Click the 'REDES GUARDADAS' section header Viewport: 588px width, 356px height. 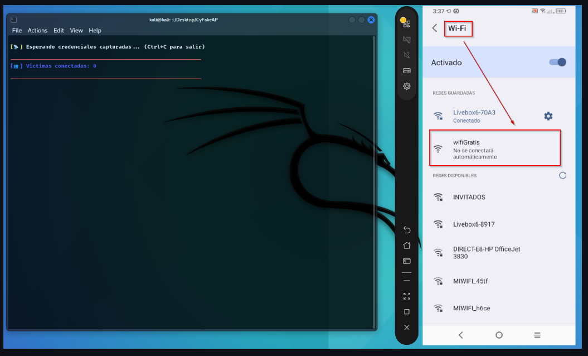(454, 93)
